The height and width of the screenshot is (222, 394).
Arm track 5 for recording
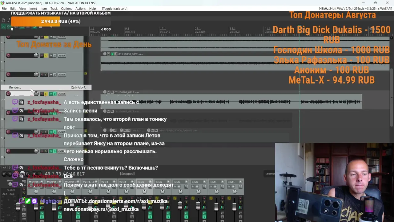[x=8, y=55]
